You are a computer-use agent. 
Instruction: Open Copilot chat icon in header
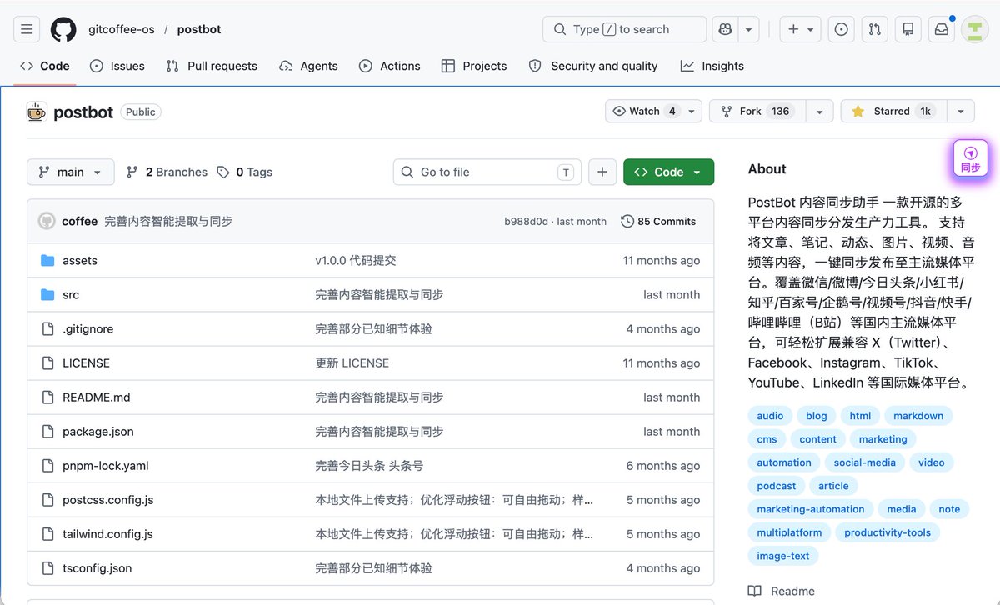tap(725, 29)
